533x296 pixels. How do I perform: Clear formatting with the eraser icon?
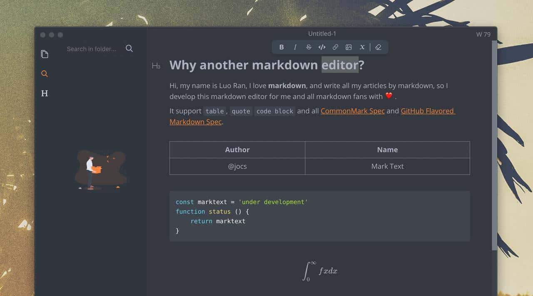(378, 47)
